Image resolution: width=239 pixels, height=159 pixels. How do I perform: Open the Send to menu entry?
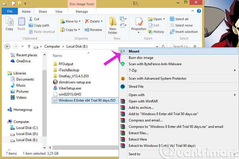pyautogui.click(x=178, y=154)
